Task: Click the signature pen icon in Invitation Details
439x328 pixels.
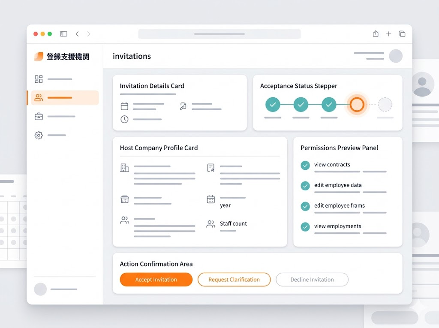Action: click(x=183, y=106)
